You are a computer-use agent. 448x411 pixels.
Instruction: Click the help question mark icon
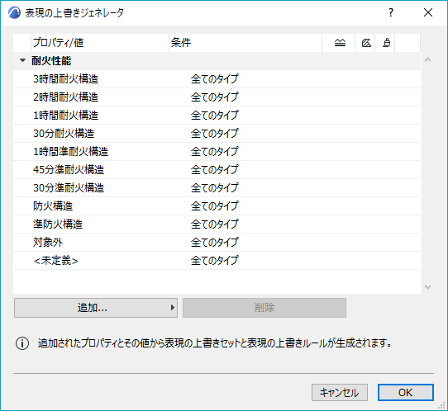[391, 12]
